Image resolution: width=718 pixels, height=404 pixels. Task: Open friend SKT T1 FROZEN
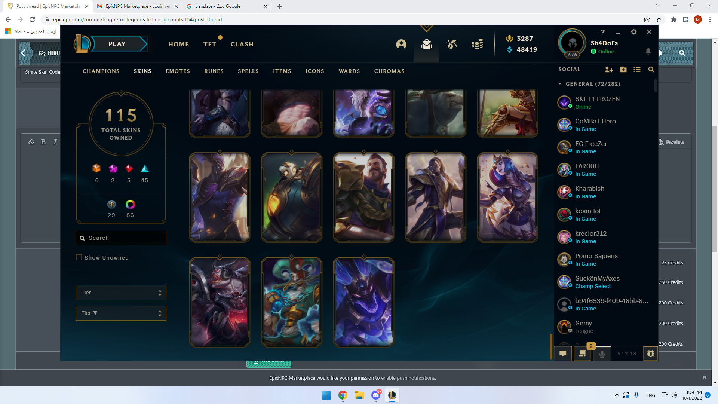604,102
